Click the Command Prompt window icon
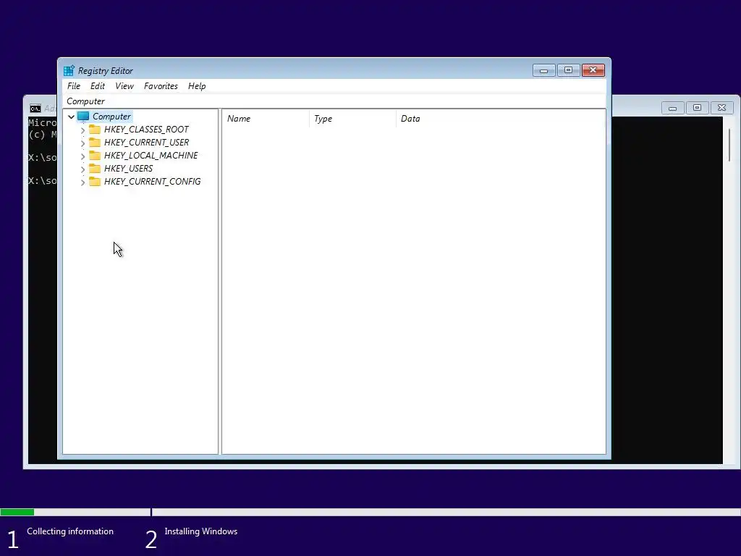Image resolution: width=741 pixels, height=556 pixels. 35,109
